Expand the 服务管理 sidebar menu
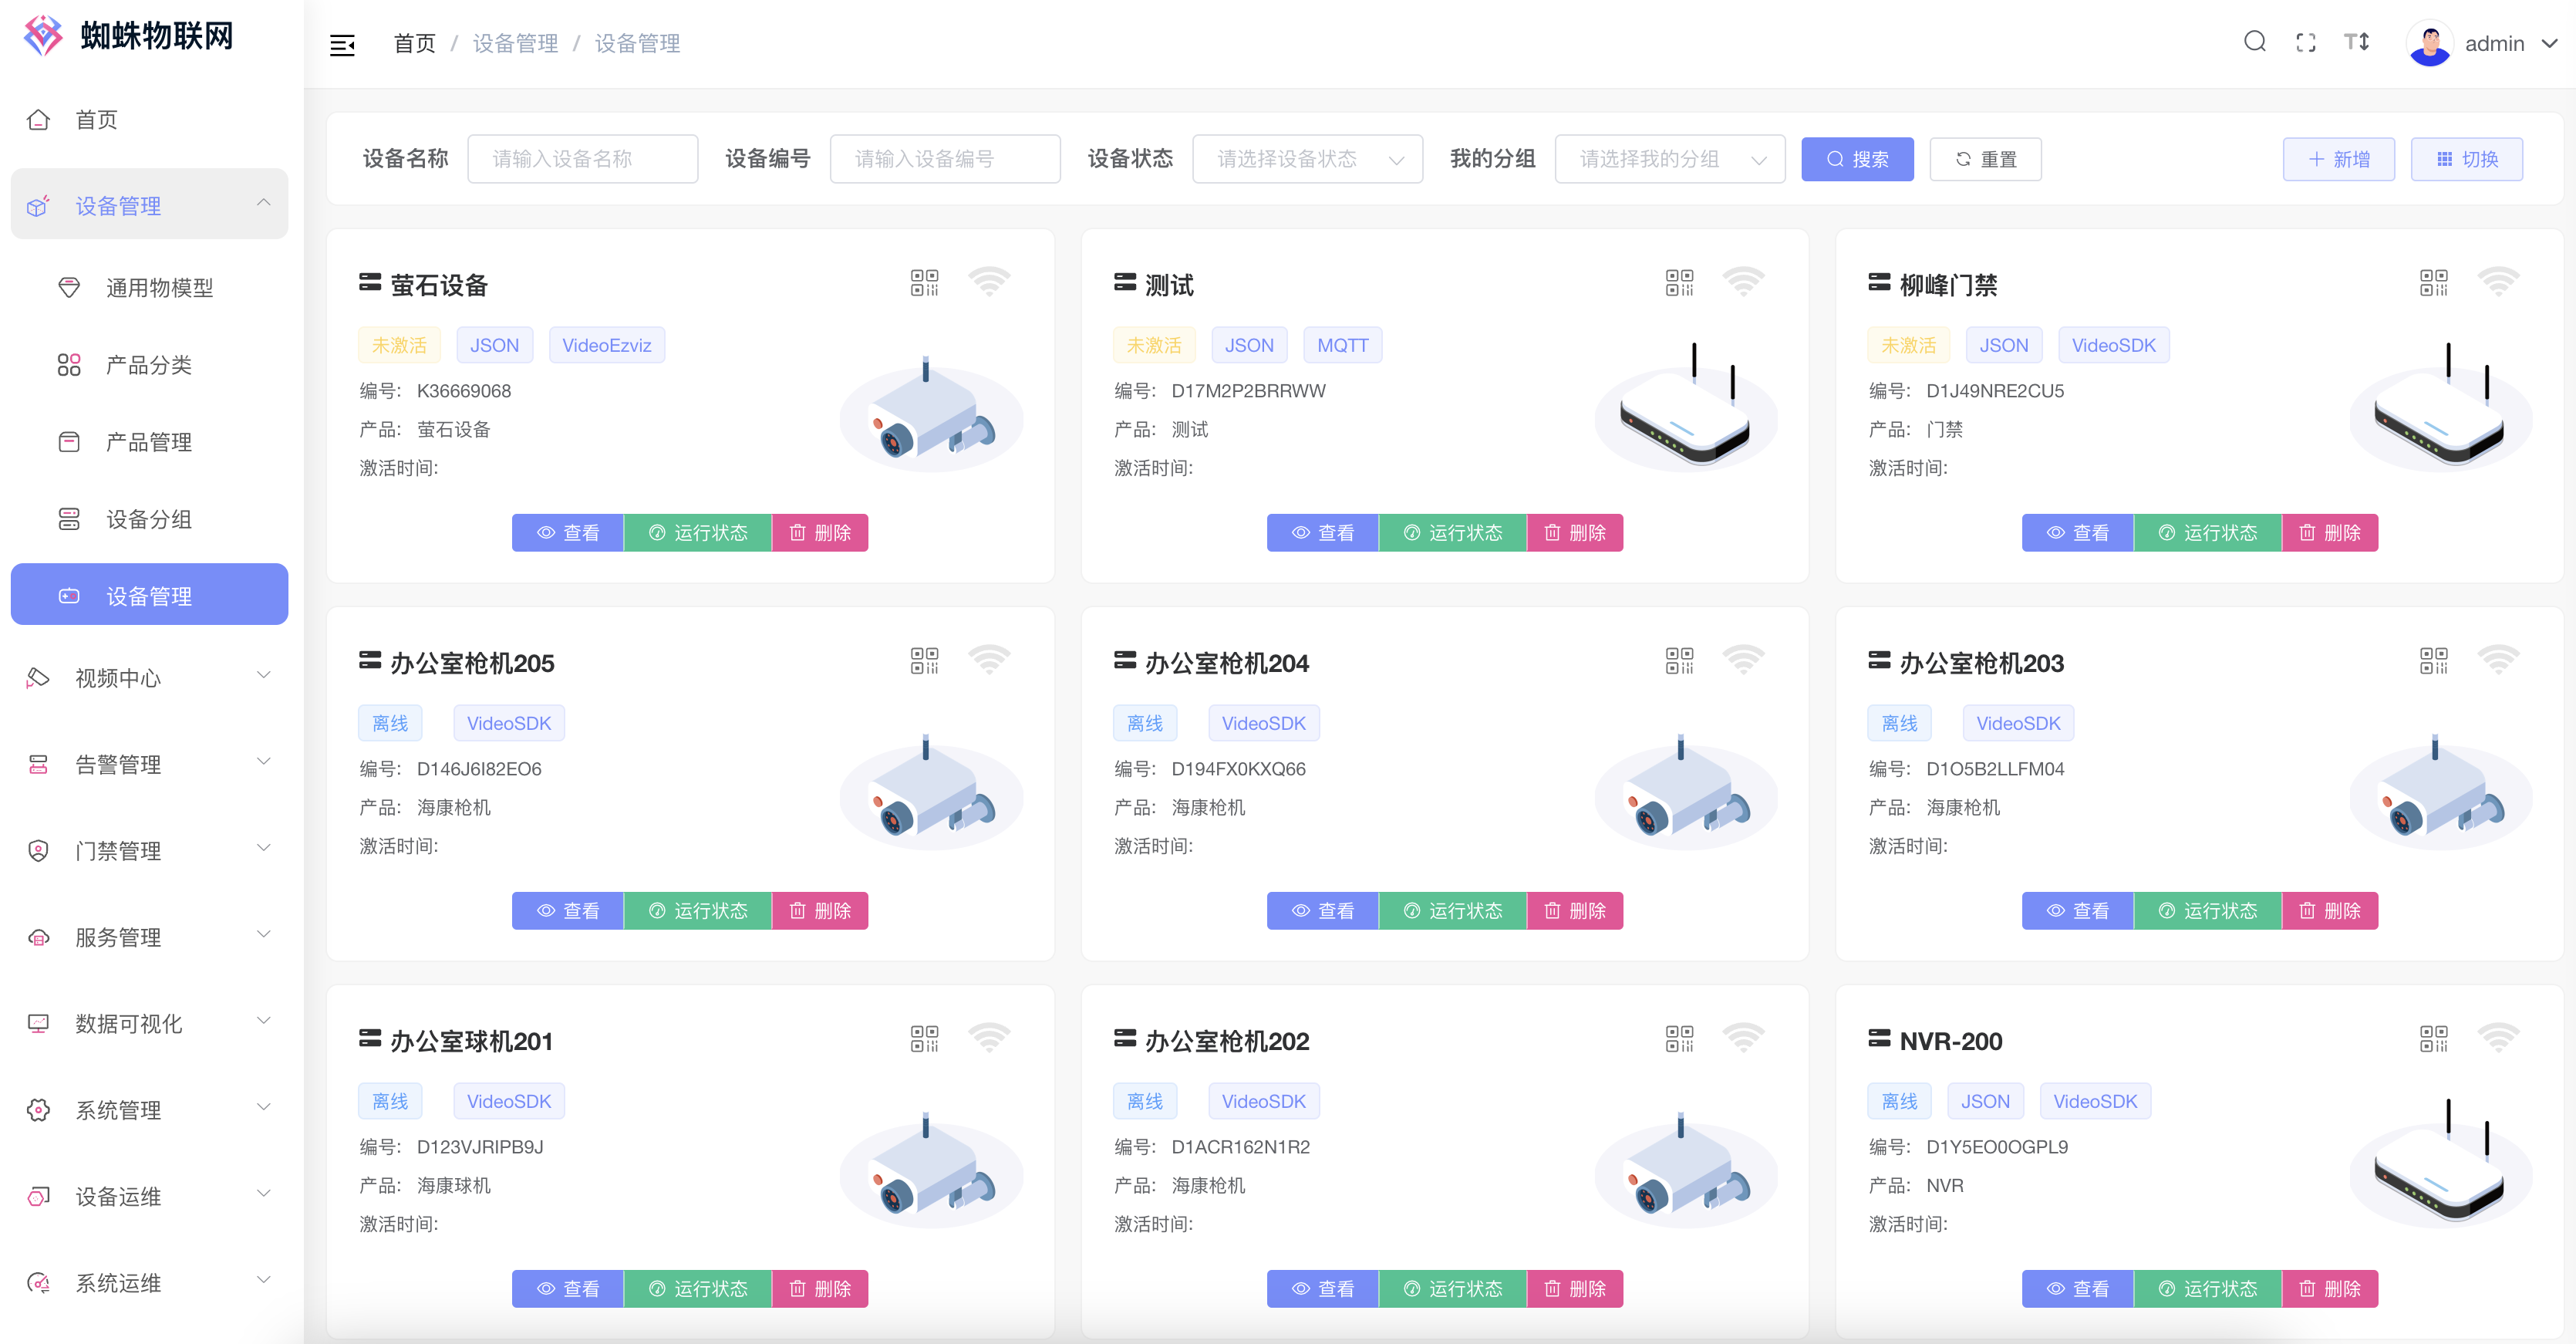 point(150,936)
